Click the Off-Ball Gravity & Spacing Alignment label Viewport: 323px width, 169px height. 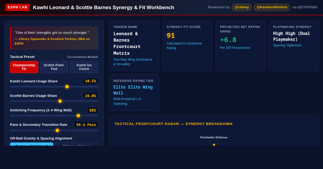[x=41, y=138]
